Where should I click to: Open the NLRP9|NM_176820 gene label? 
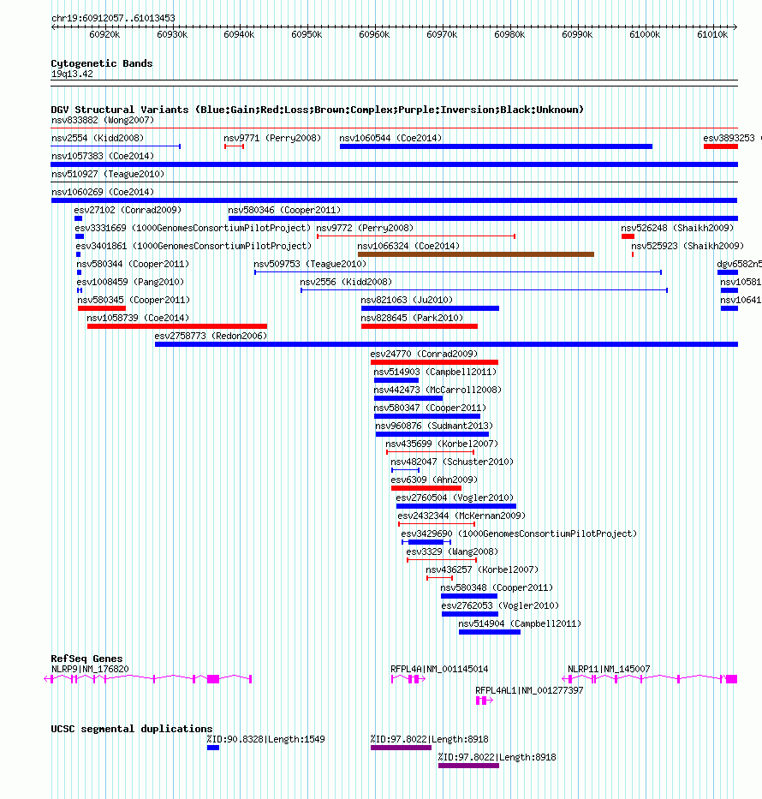pyautogui.click(x=90, y=669)
